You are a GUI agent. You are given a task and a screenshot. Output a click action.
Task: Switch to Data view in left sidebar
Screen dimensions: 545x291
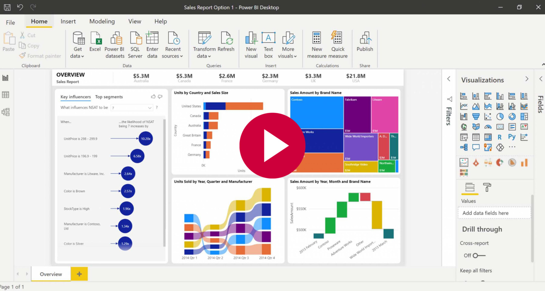pyautogui.click(x=6, y=95)
